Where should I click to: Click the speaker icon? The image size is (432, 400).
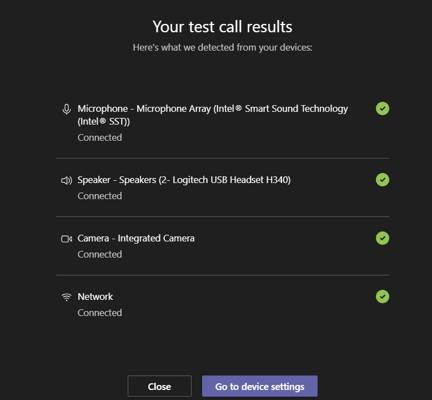pyautogui.click(x=67, y=180)
